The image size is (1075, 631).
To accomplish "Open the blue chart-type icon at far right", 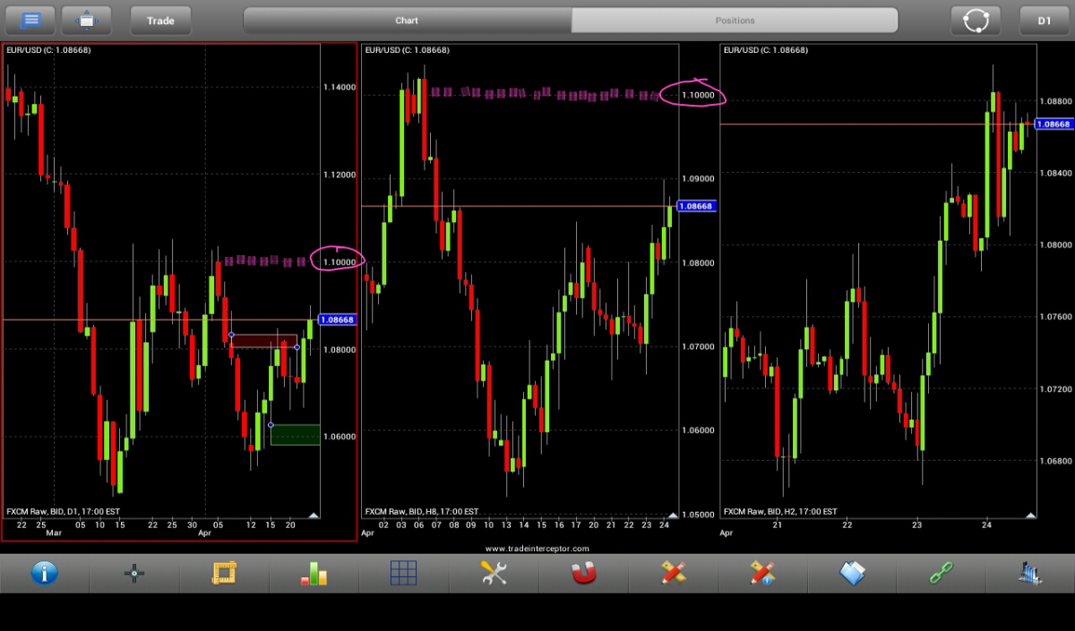I will [1031, 573].
